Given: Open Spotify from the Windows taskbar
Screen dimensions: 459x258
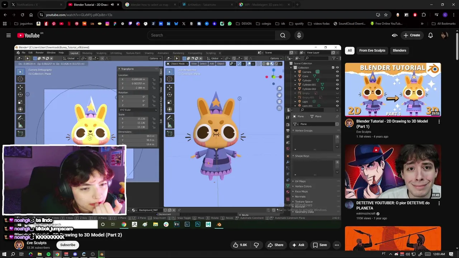Looking at the screenshot, I should [x=48, y=254].
